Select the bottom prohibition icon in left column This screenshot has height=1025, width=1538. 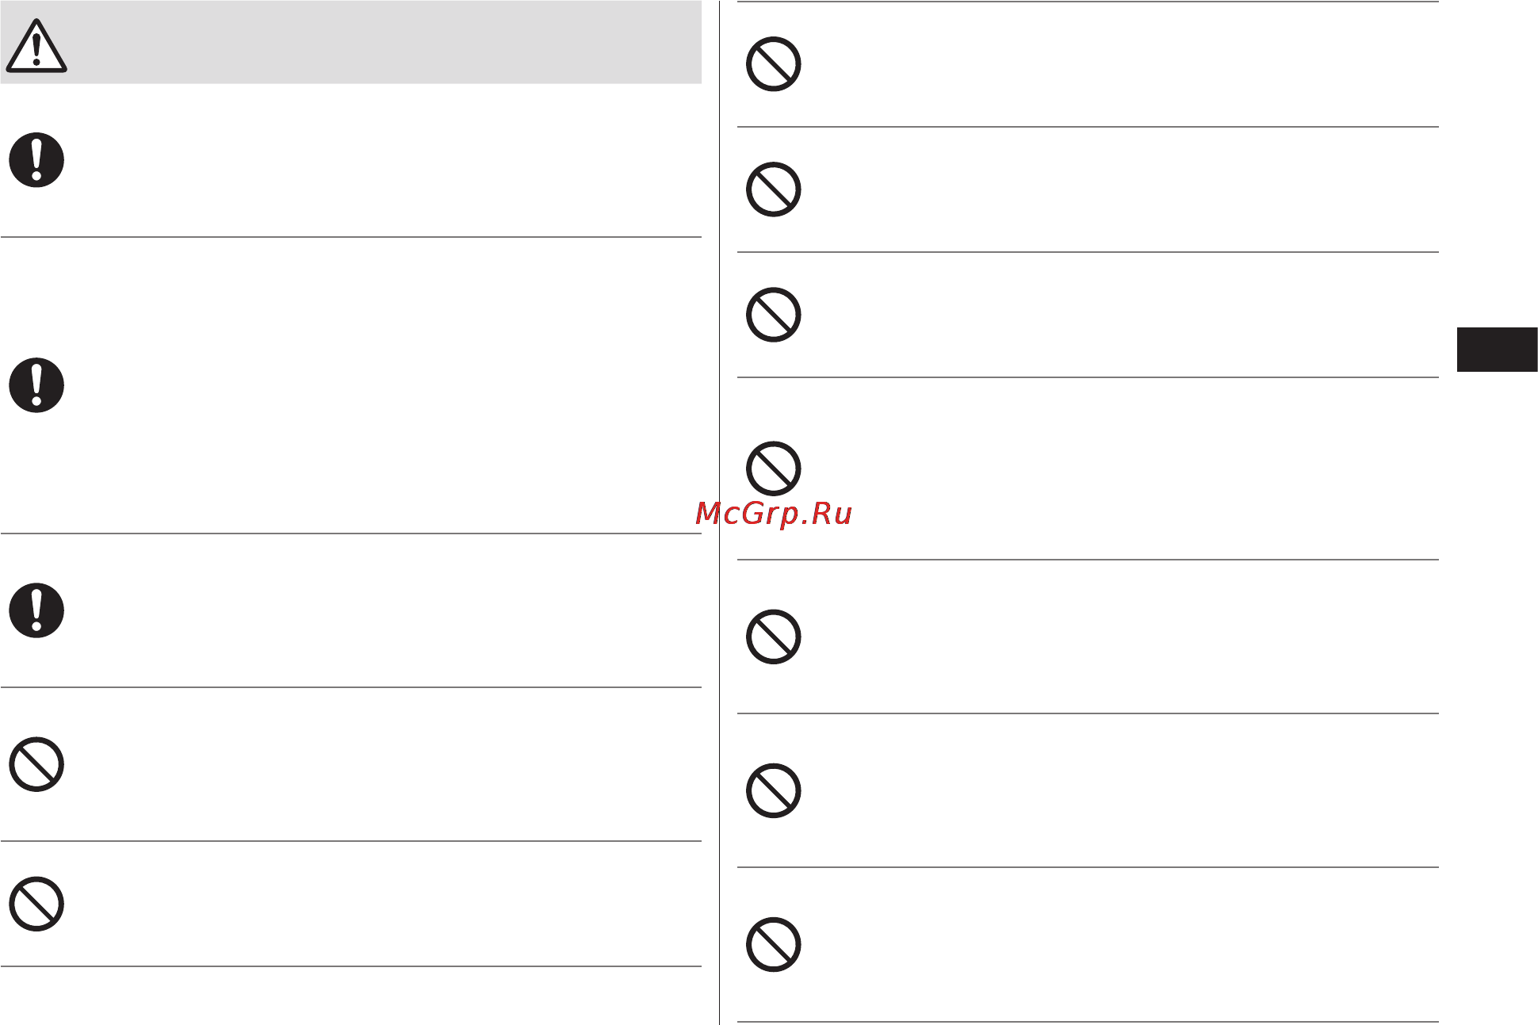[36, 904]
